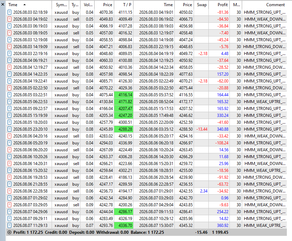Image resolution: width=292 pixels, height=241 pixels.
Task: Click buy icon for trade 2026.08.07 11:29:13
Action: [9, 226]
